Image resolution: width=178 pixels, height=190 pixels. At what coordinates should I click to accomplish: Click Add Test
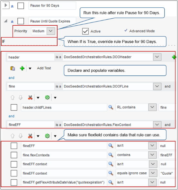click(x=44, y=68)
